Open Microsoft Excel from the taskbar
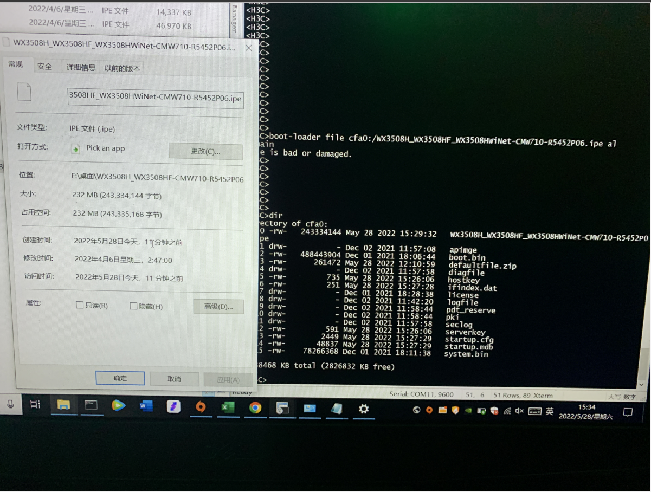The image size is (651, 492). point(228,407)
